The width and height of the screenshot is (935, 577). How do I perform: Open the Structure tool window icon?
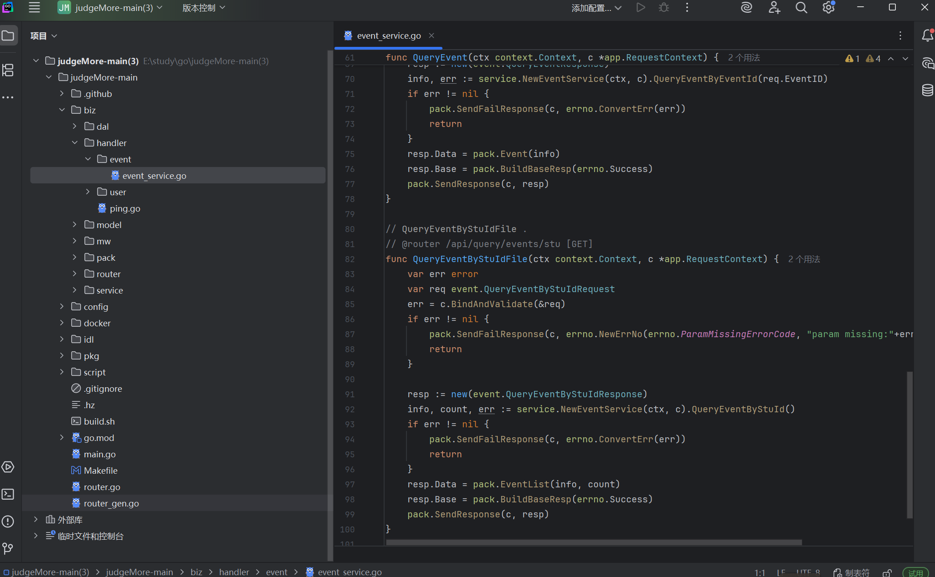click(x=8, y=70)
